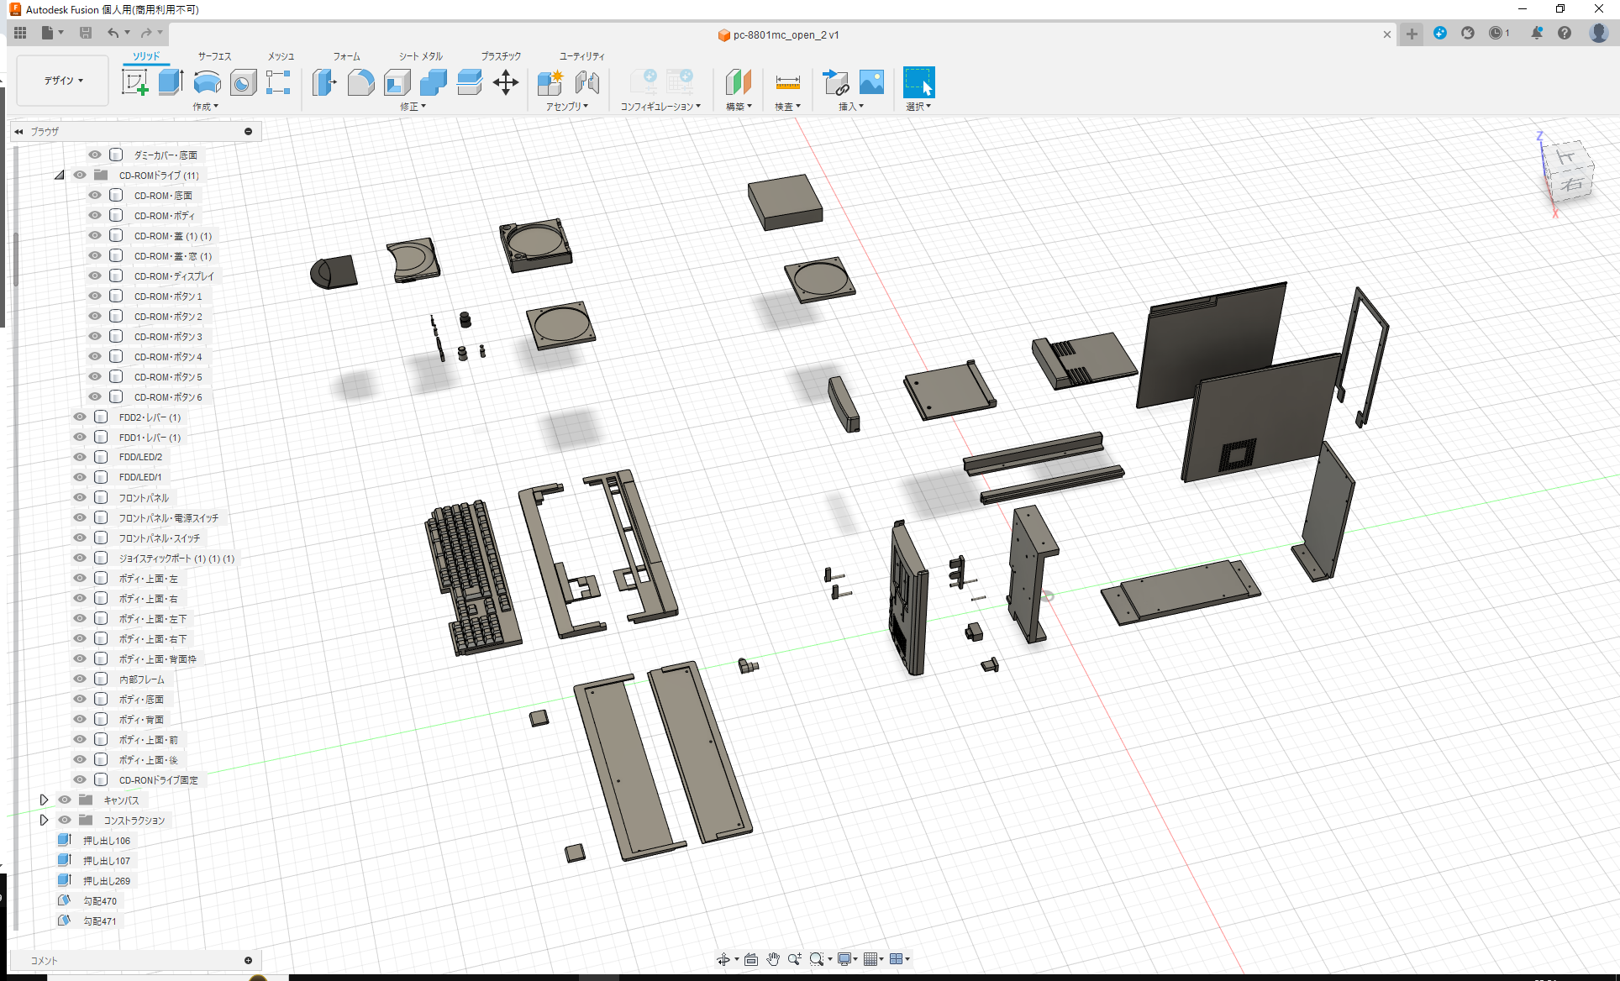1620x981 pixels.
Task: Hide the CD-ROM・ボタン3 part
Action: [94, 336]
